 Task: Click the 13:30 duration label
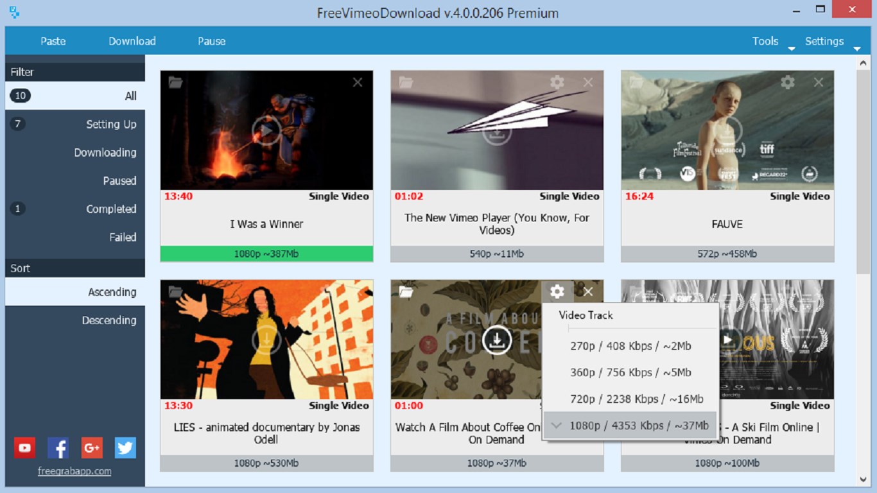[x=178, y=406]
